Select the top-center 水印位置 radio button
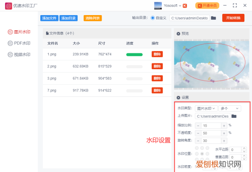252x172 pixels. [202, 148]
